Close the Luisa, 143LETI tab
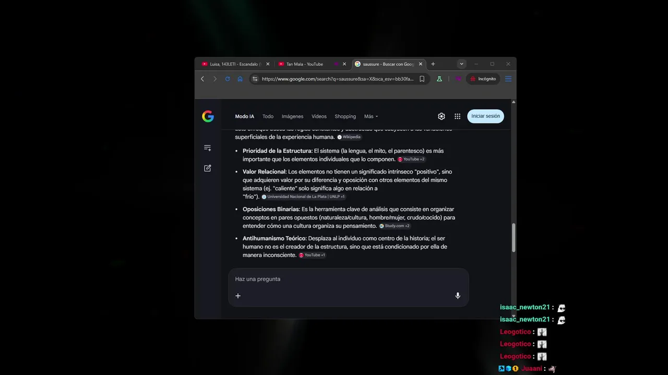 coord(268,64)
